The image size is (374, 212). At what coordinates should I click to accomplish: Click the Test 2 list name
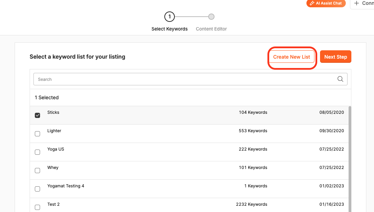click(53, 204)
